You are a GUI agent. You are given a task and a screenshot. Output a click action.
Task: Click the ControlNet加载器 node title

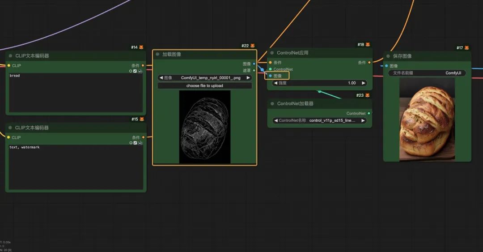pos(295,104)
